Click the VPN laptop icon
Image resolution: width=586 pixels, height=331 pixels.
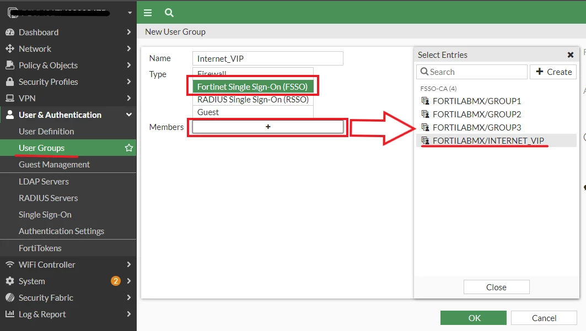click(10, 98)
